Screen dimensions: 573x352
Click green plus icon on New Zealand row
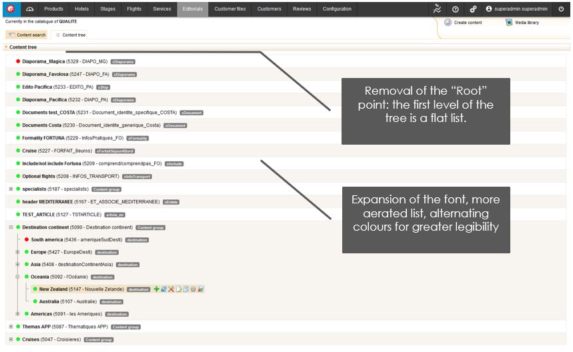coord(157,289)
